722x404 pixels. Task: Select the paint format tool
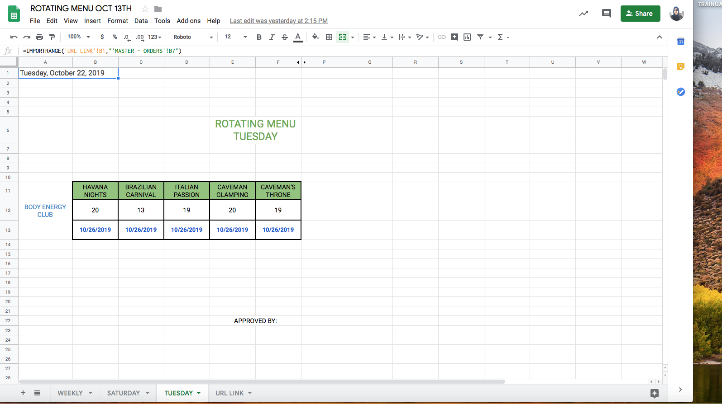click(52, 37)
